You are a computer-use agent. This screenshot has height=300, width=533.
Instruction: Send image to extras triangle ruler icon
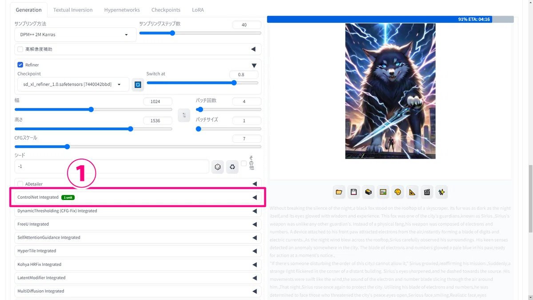pyautogui.click(x=412, y=192)
